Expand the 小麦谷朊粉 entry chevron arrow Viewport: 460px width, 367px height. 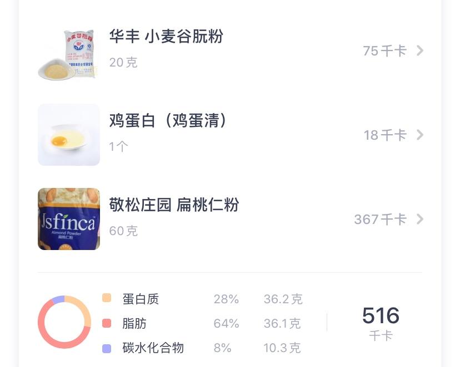420,51
